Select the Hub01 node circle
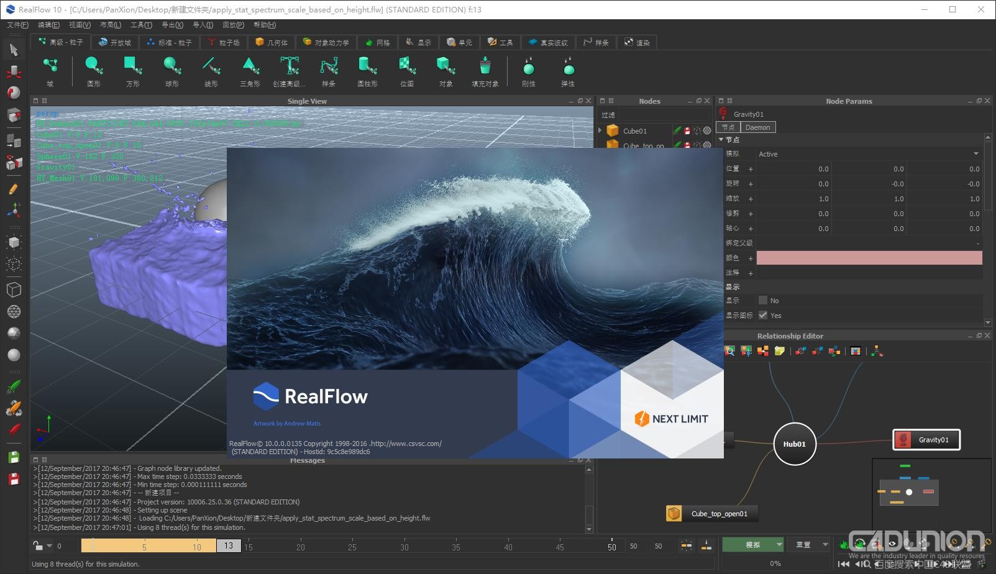 [794, 444]
